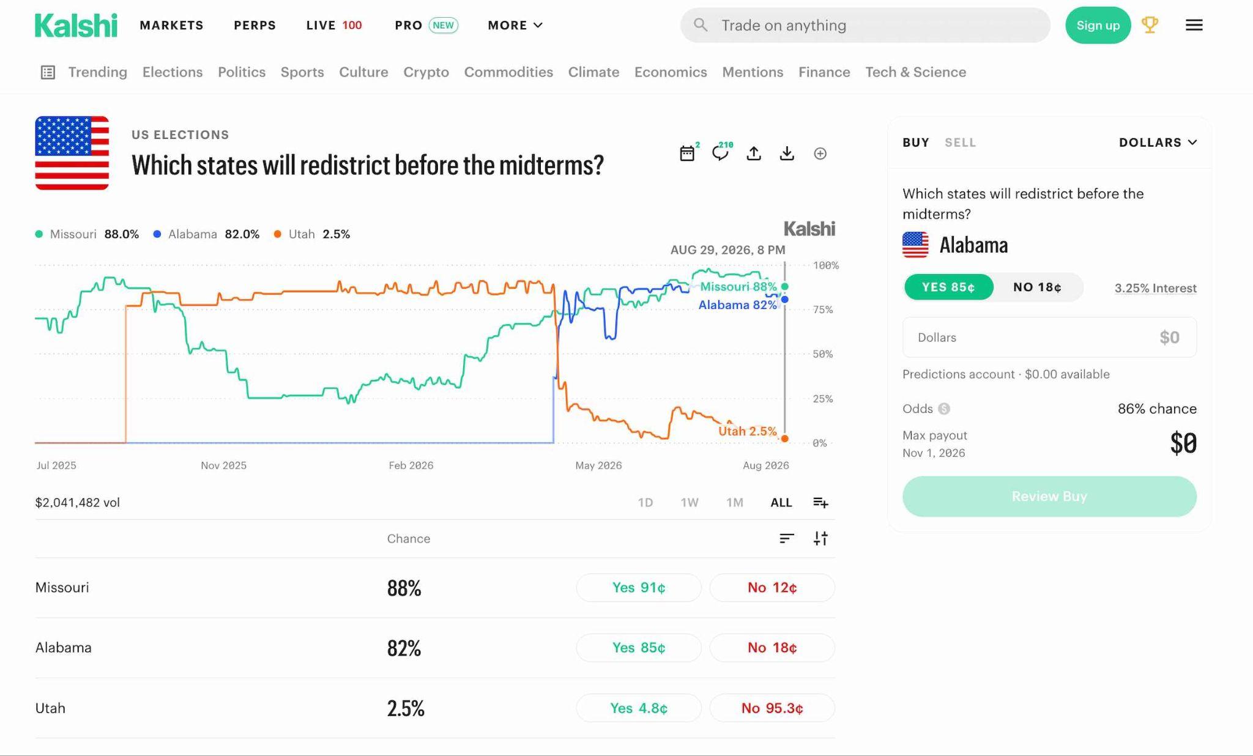Click the share upload icon
The image size is (1253, 756).
(x=754, y=153)
